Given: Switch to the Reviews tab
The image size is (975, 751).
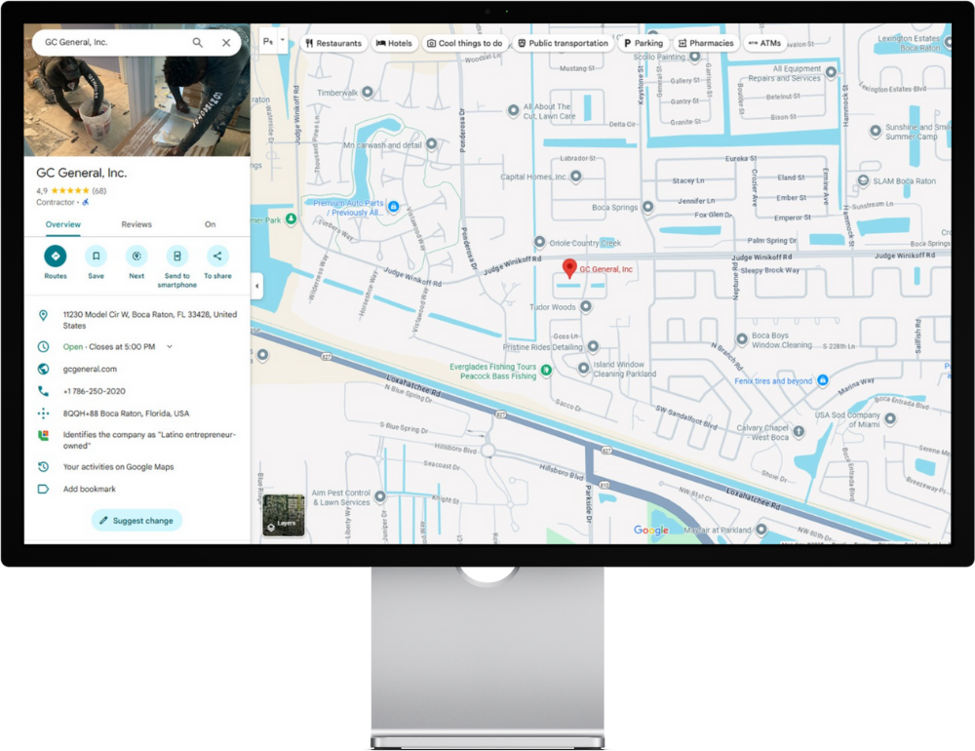Looking at the screenshot, I should click(x=136, y=224).
